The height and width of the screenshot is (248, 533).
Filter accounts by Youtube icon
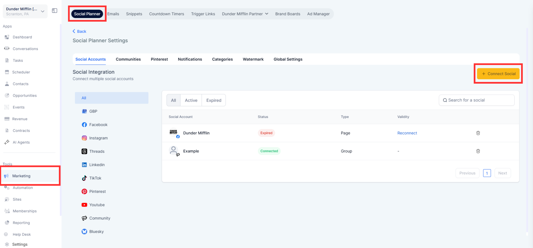tap(84, 205)
